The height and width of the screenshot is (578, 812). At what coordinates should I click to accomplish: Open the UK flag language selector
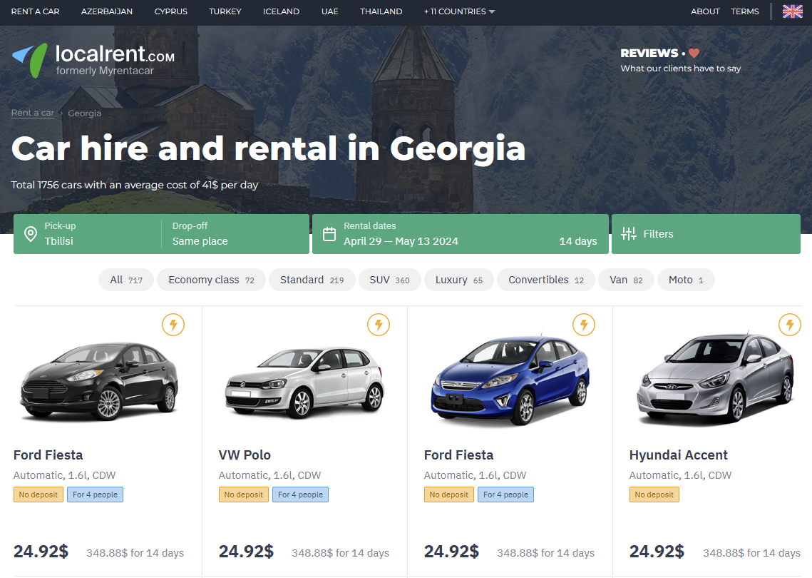792,11
